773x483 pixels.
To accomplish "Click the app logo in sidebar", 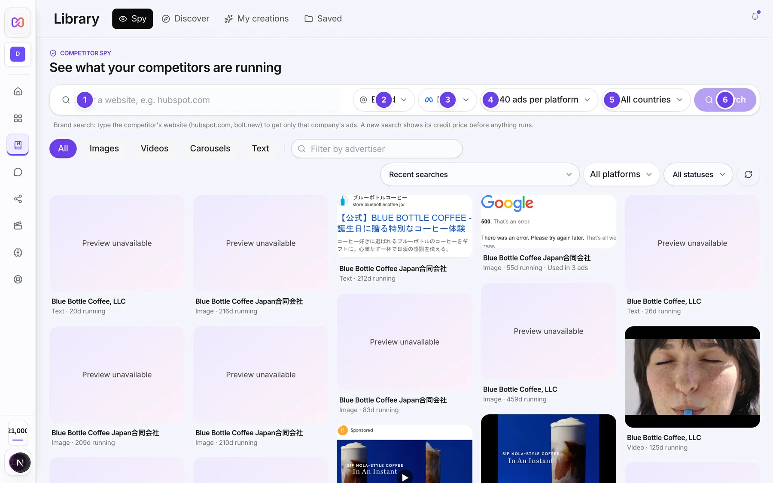I will [x=18, y=22].
